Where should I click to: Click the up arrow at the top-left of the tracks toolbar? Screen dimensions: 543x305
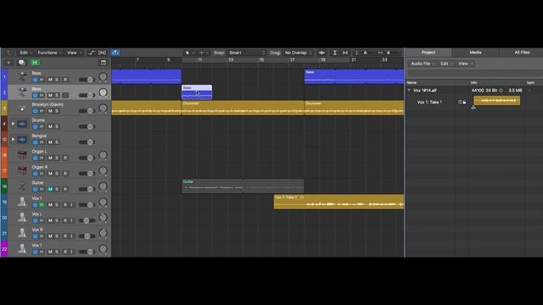click(8, 53)
